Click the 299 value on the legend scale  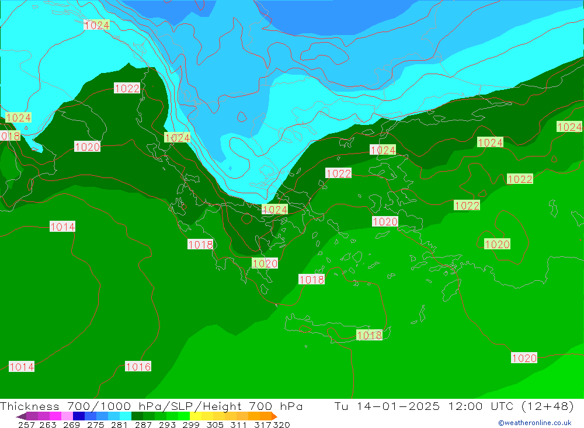189,424
